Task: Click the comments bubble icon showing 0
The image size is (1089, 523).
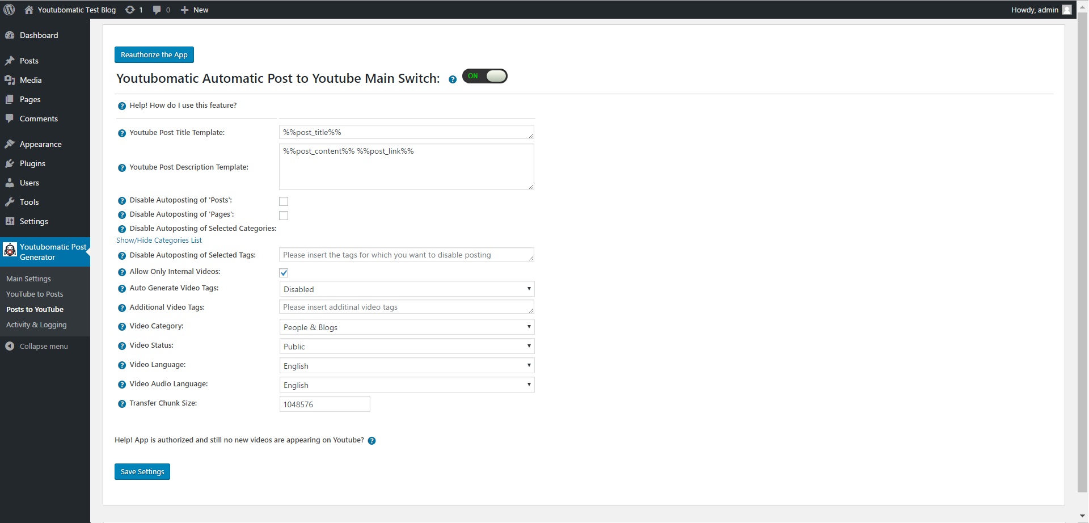Action: 157,9
